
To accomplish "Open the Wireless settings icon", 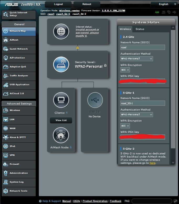I will point(6,111).
